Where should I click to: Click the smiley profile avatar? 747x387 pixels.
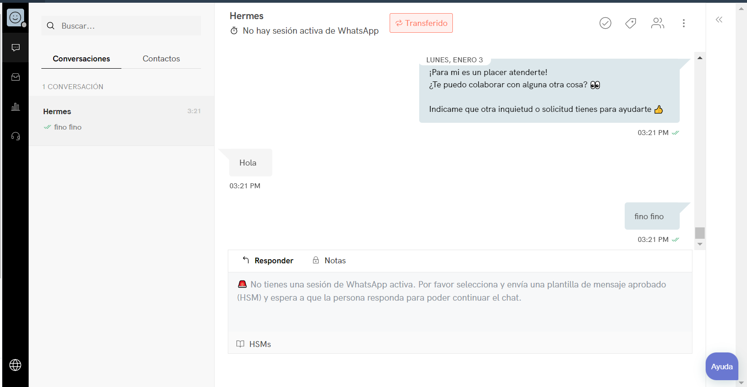(x=15, y=18)
